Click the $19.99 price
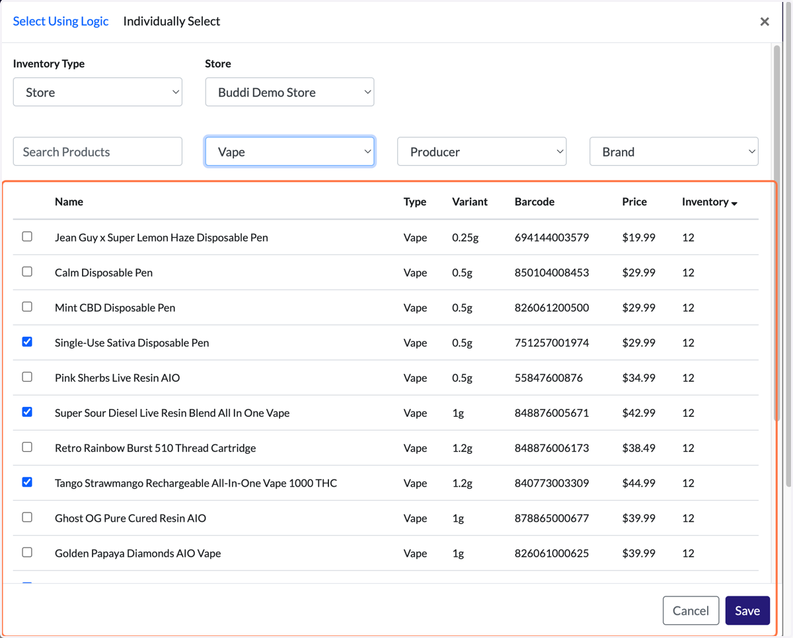 click(639, 238)
